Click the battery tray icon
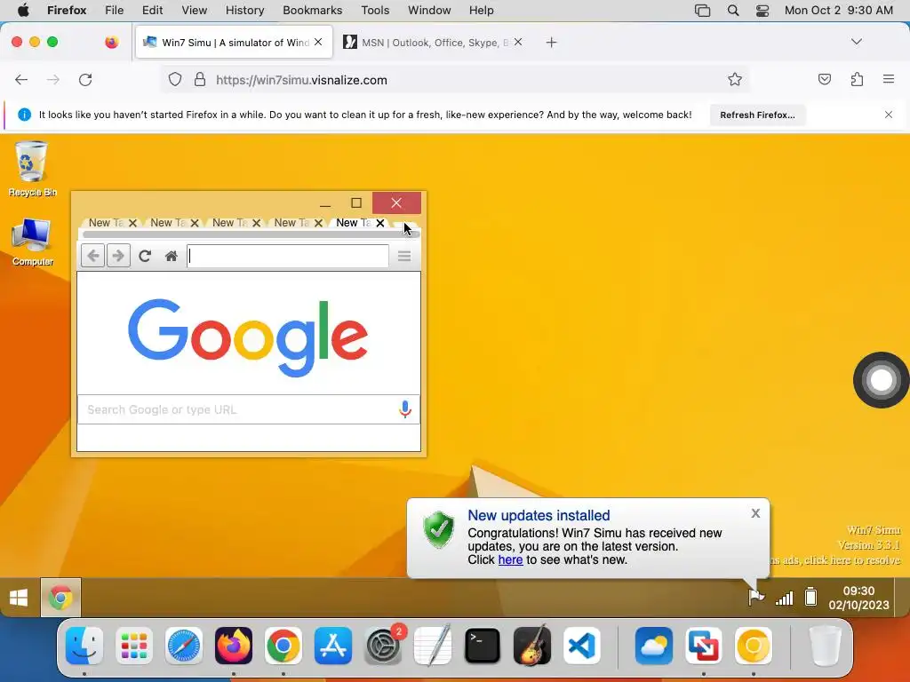 point(810,597)
